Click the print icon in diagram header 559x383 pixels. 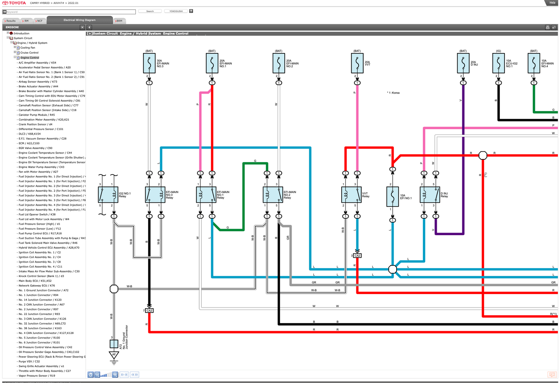coord(547,27)
